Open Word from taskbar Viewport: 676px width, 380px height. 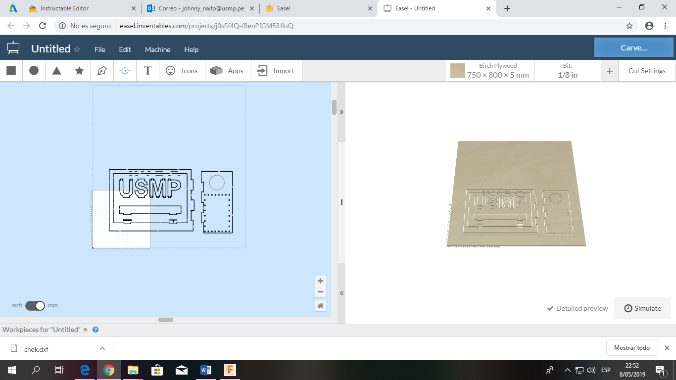click(205, 370)
